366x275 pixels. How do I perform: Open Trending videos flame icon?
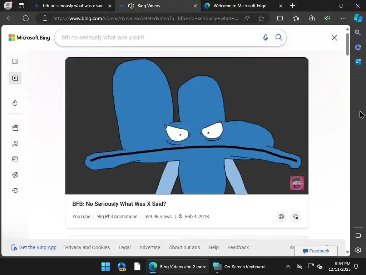(x=15, y=103)
